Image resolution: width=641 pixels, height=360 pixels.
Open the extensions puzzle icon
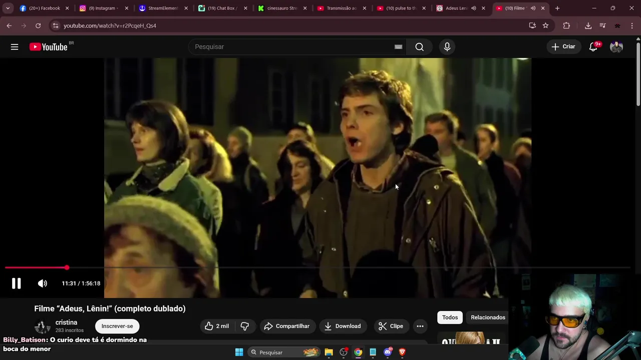[566, 25]
